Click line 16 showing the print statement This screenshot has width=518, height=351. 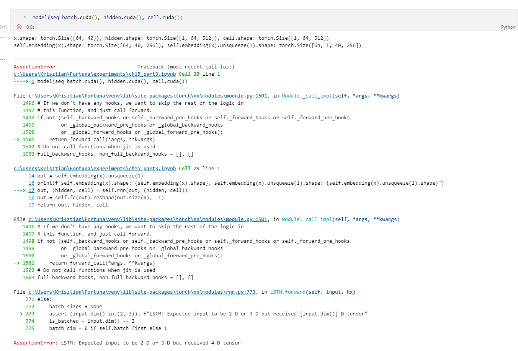31,183
